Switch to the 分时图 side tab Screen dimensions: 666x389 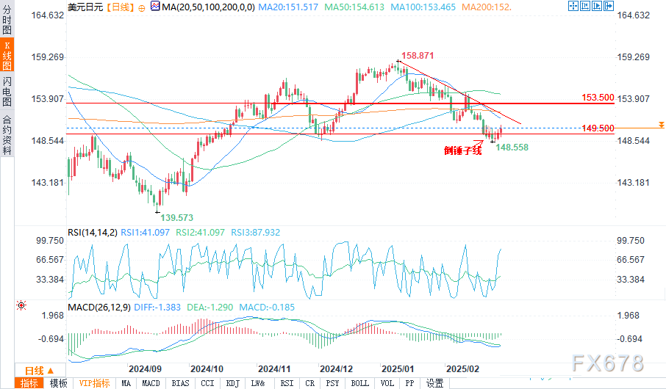[7, 24]
